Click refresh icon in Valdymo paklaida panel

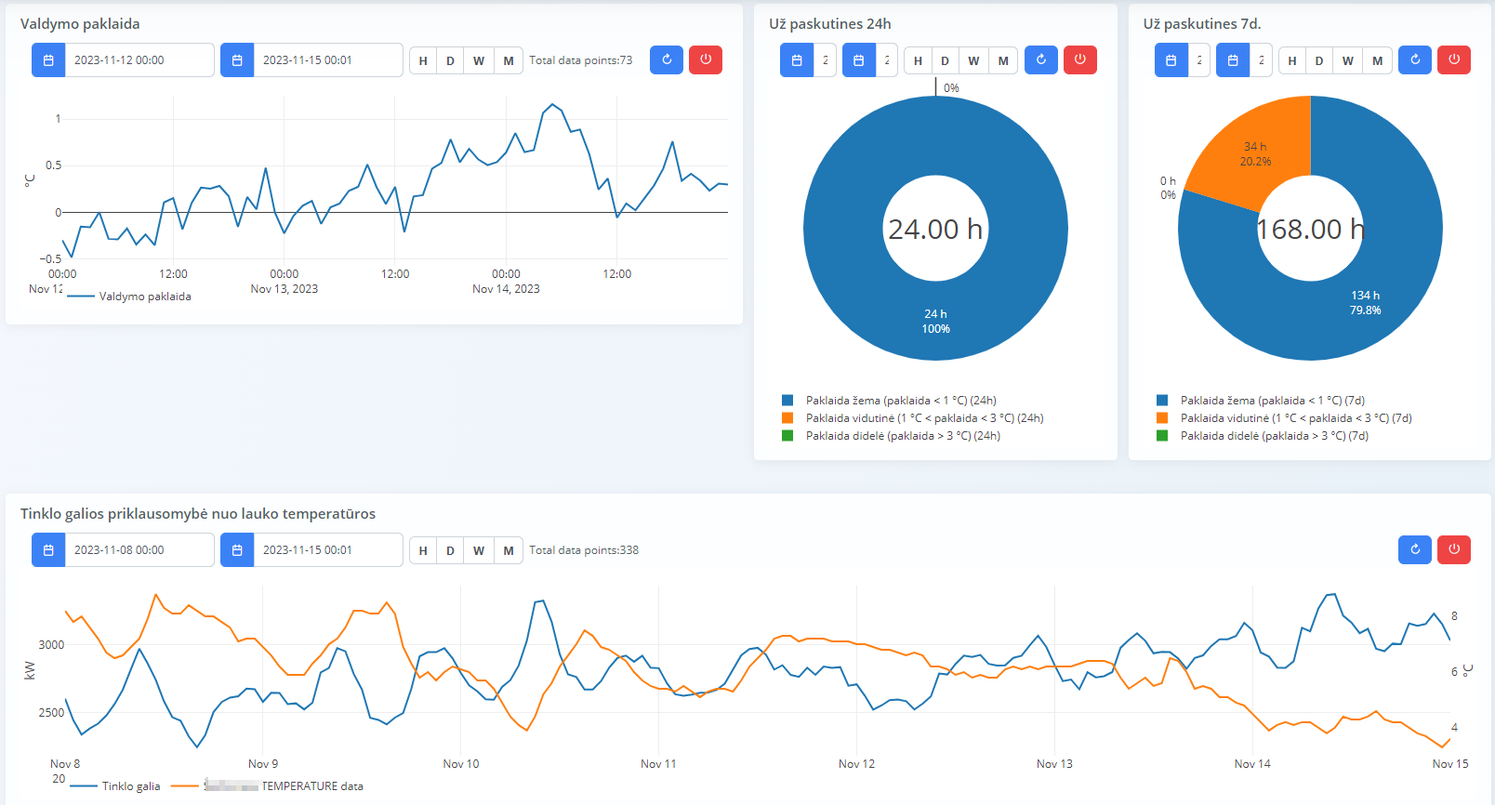click(x=666, y=60)
